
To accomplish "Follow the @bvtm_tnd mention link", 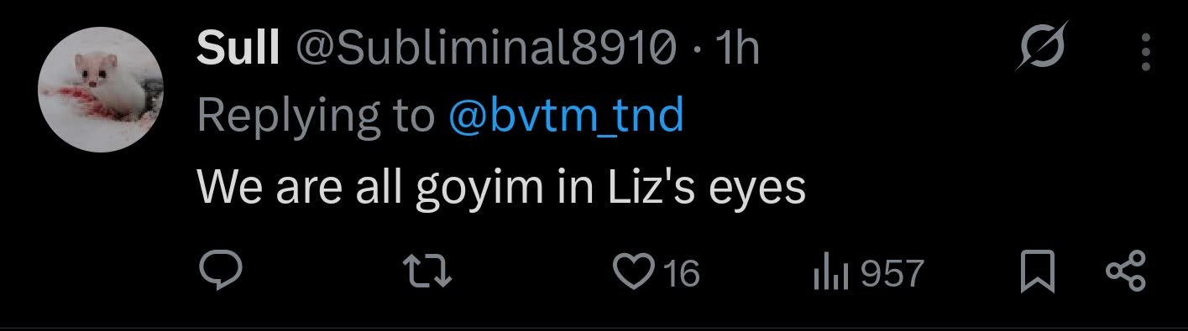I will pos(567,118).
